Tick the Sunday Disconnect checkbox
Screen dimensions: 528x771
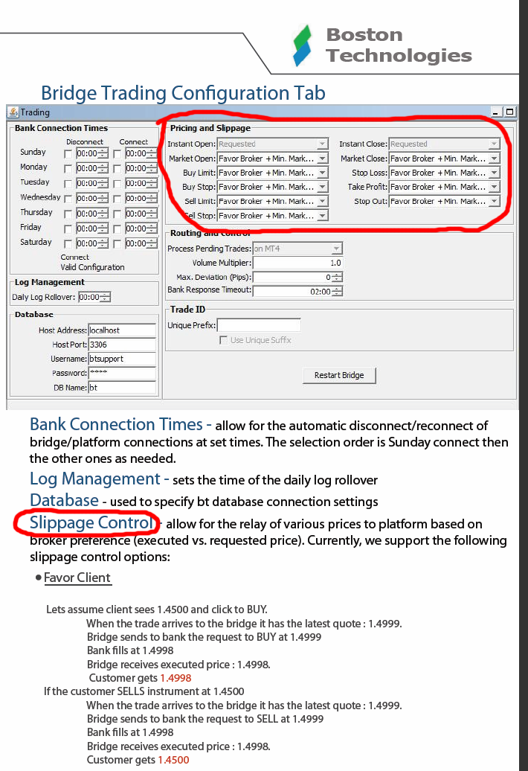point(68,154)
